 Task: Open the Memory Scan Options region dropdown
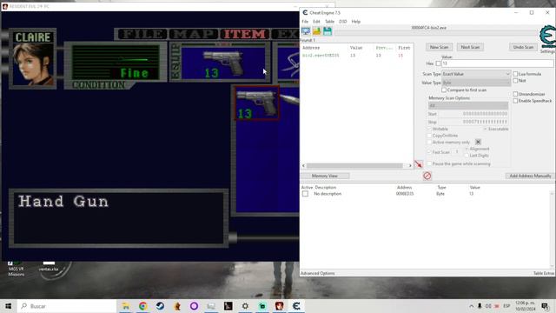468,106
